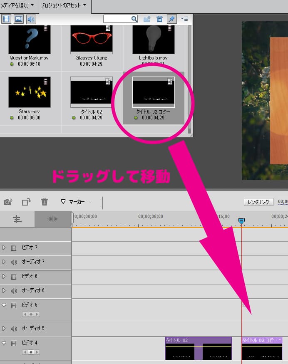The image size is (288, 364).
Task: Click the trash icon in assets panel
Action: pyautogui.click(x=159, y=19)
